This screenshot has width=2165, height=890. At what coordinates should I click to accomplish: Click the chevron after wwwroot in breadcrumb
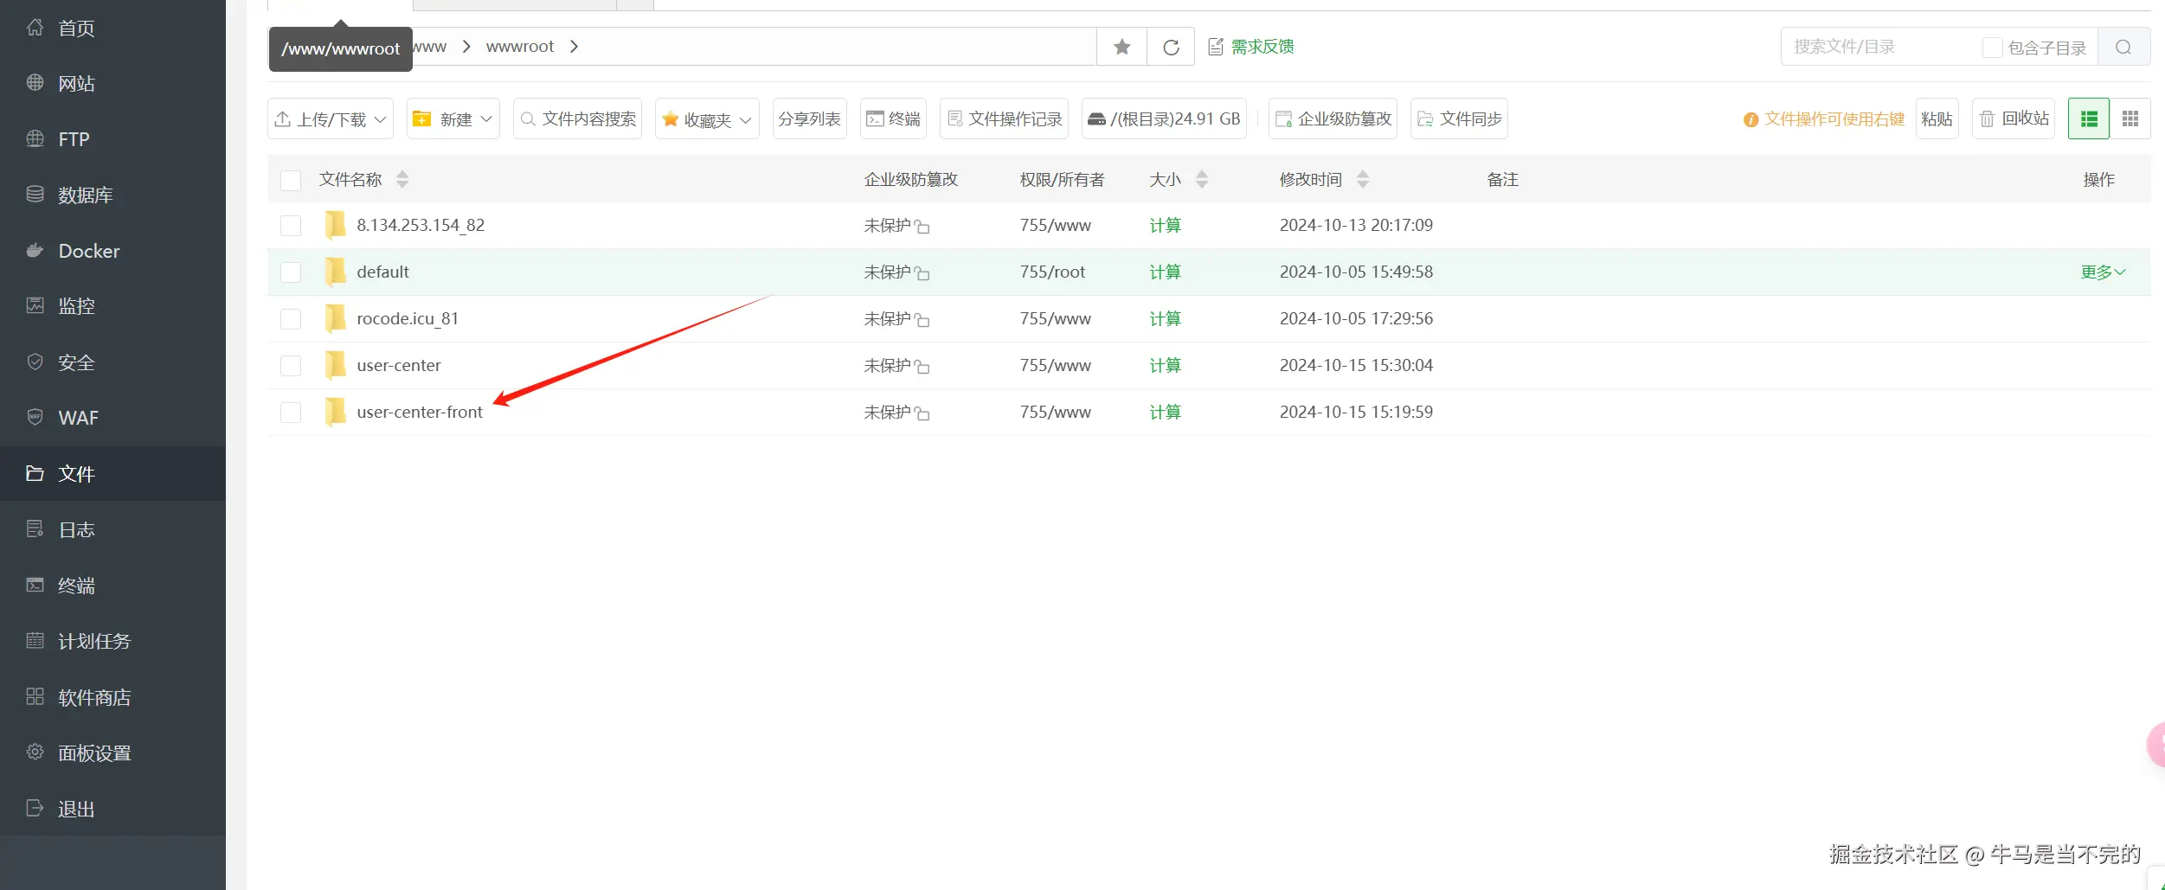tap(574, 47)
